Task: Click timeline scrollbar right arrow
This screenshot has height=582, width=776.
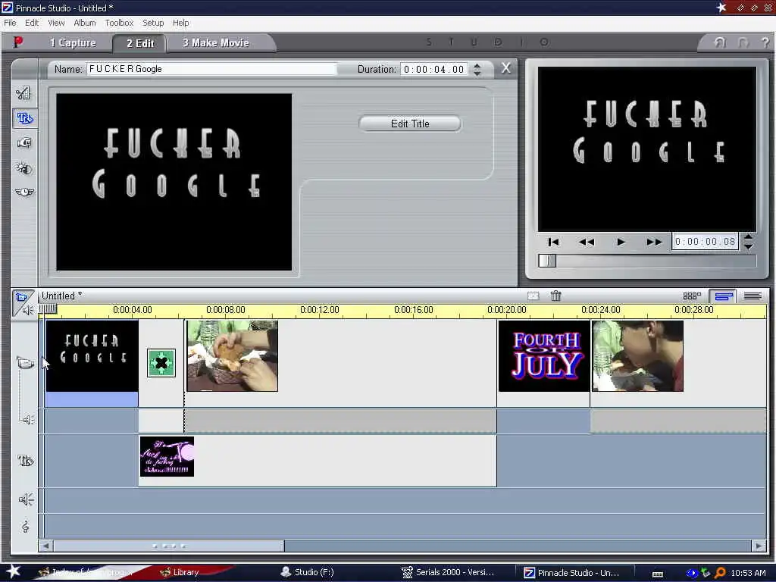Action: click(759, 546)
